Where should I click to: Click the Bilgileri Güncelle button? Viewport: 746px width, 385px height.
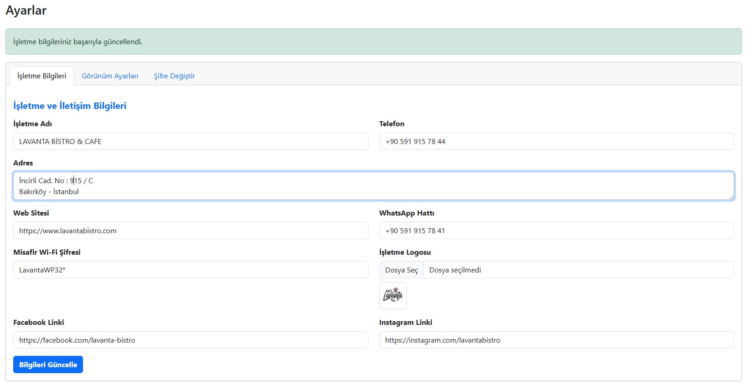[48, 364]
